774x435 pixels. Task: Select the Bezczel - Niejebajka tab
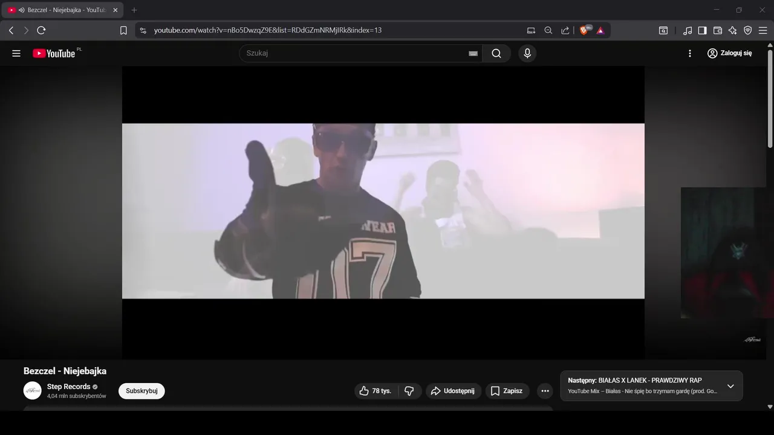[x=63, y=10]
